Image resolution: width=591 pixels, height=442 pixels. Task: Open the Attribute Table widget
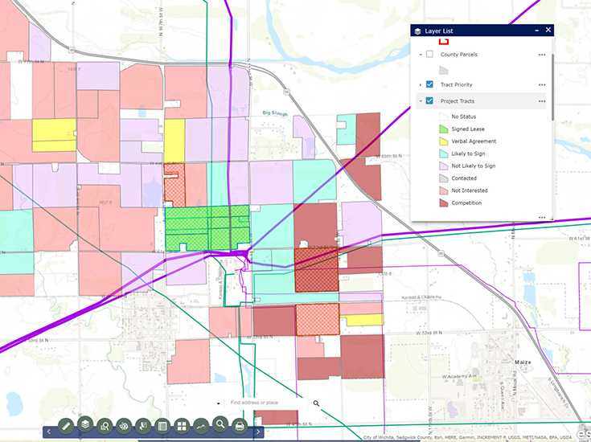tap(162, 426)
